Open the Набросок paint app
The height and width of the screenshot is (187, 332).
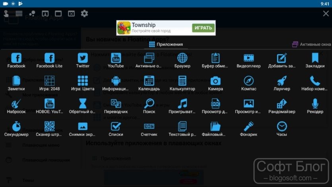[16, 106]
